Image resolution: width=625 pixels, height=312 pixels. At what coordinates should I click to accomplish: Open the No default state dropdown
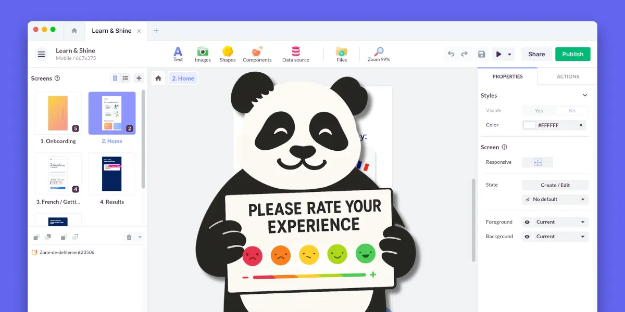555,199
